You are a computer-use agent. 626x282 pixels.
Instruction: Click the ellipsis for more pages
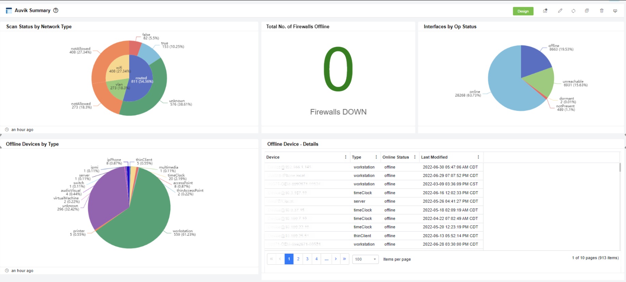[x=326, y=259]
